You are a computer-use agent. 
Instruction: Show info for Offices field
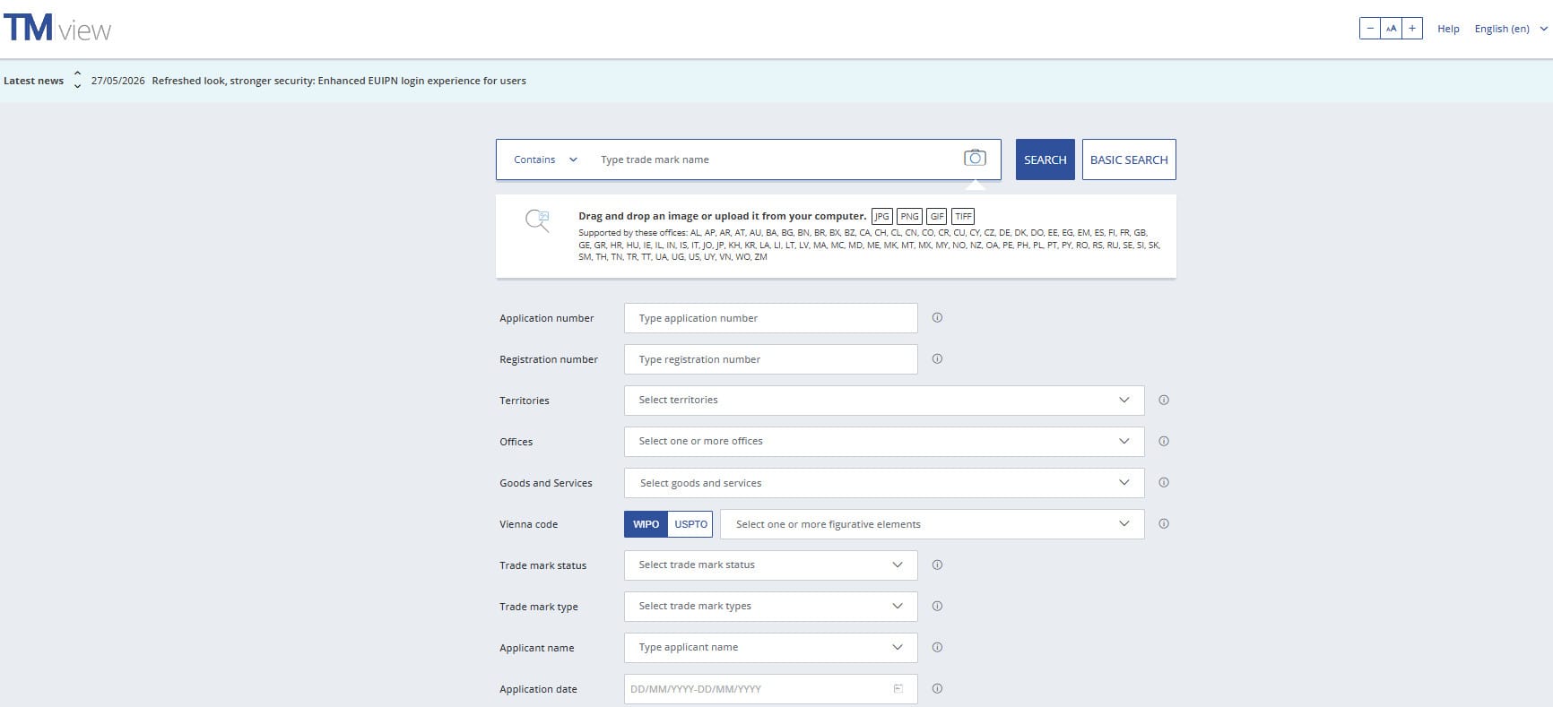(1164, 441)
